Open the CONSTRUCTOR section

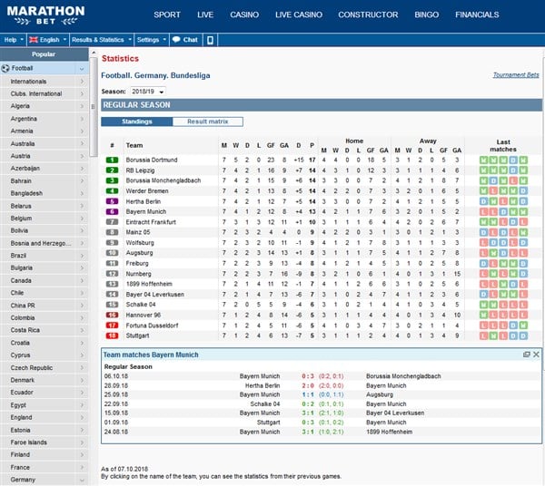click(368, 15)
